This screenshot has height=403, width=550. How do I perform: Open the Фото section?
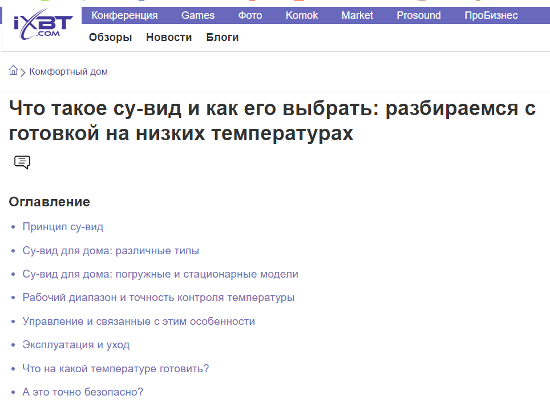pos(250,15)
